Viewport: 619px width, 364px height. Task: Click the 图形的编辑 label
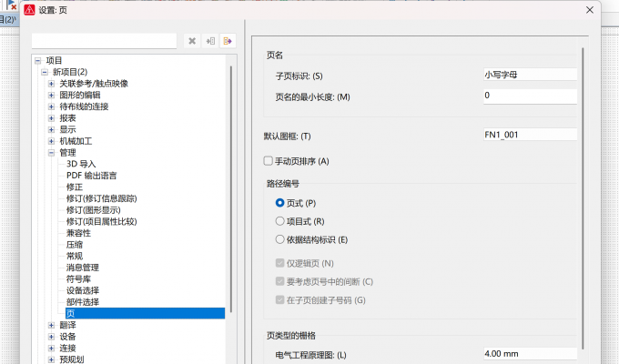coord(80,96)
